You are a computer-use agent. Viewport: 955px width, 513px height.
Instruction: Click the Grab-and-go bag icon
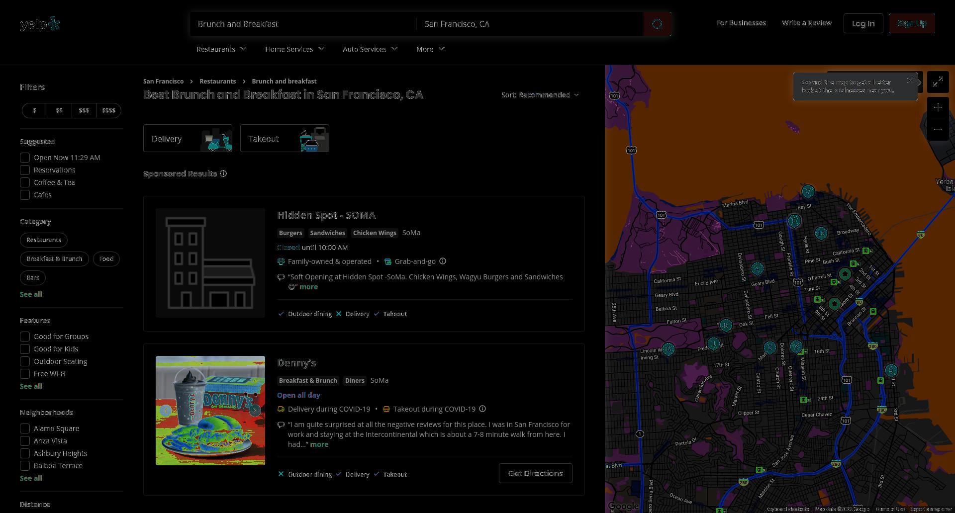point(388,261)
